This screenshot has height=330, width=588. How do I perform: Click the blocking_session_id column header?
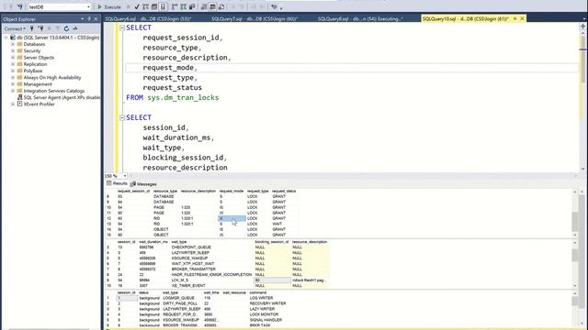(x=272, y=242)
